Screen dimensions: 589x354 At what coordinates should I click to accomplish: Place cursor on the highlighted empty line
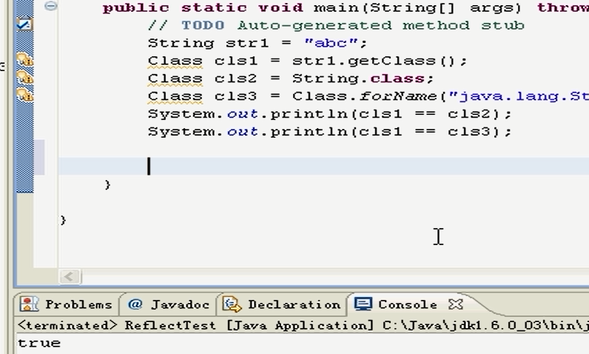point(324,166)
